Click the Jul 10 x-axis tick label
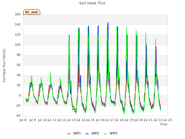The width and height of the screenshot is (185, 139). click(x=42, y=120)
